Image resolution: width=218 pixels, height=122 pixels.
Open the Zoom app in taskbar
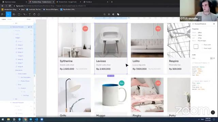click(42, 119)
